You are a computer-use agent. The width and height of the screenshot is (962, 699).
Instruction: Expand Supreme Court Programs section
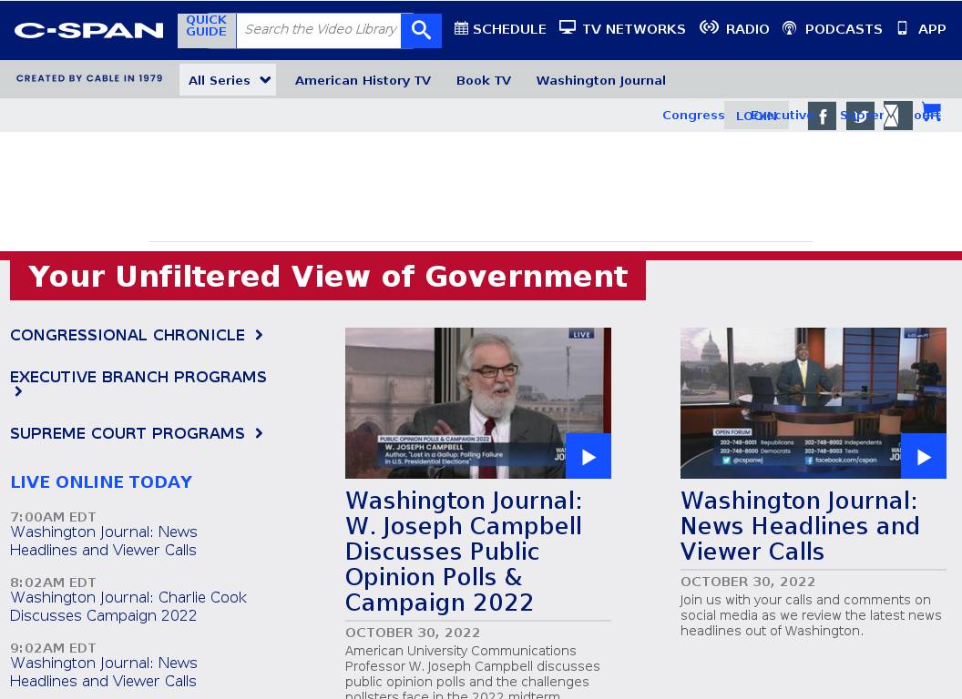pyautogui.click(x=136, y=433)
